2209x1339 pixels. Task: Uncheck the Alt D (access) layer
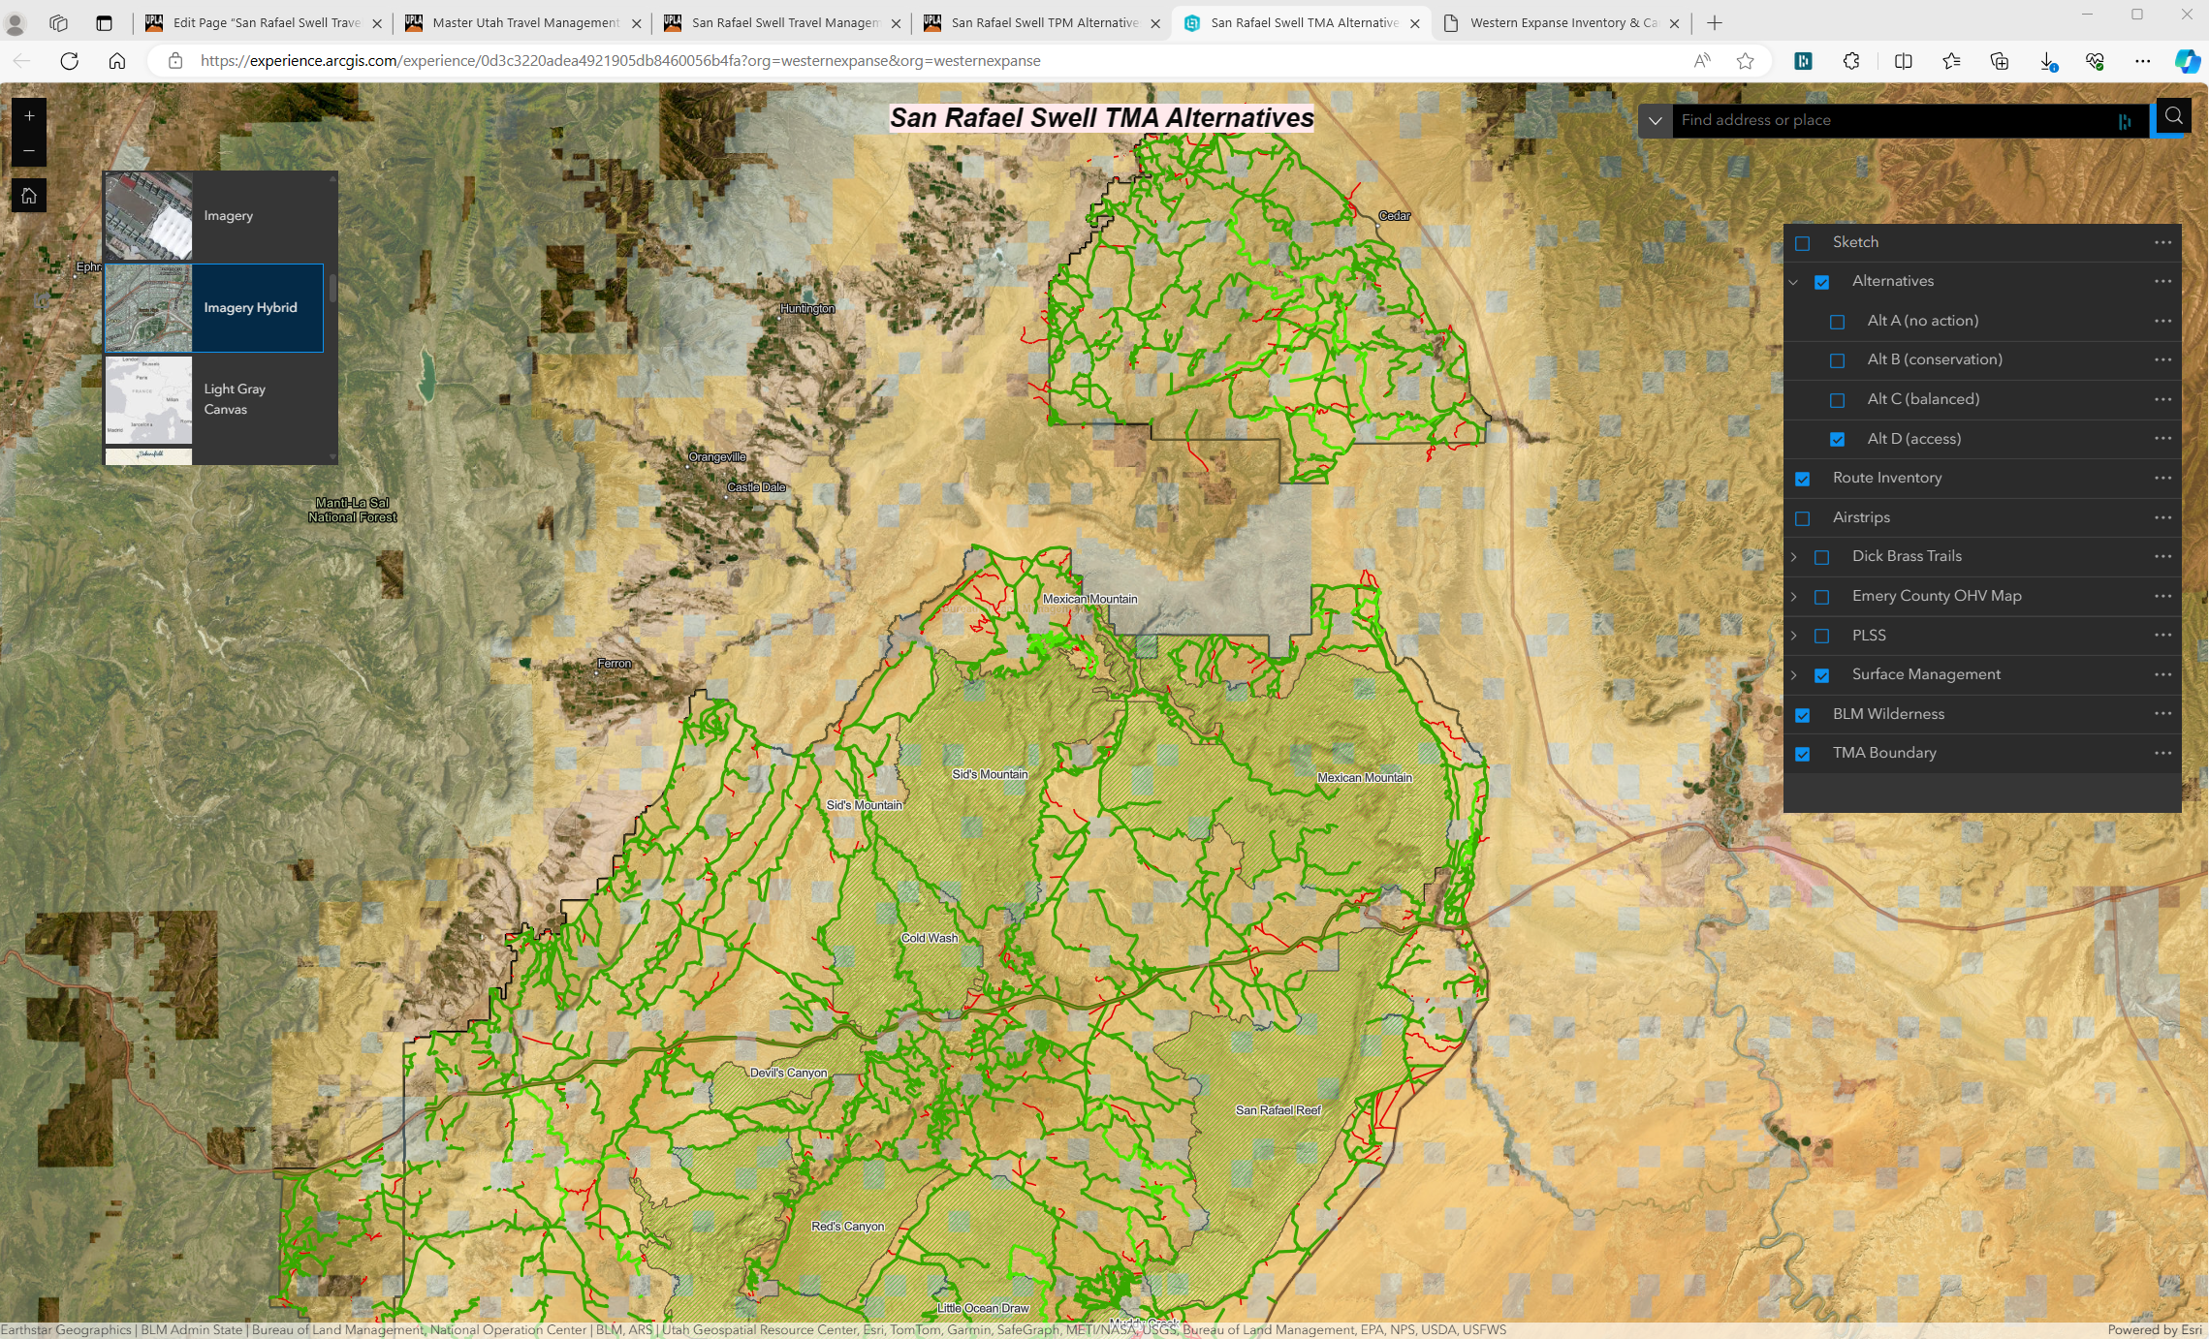1837,439
